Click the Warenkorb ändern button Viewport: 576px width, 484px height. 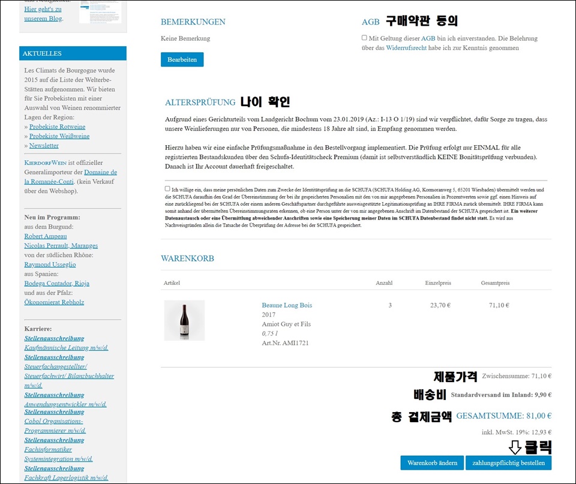(x=433, y=462)
